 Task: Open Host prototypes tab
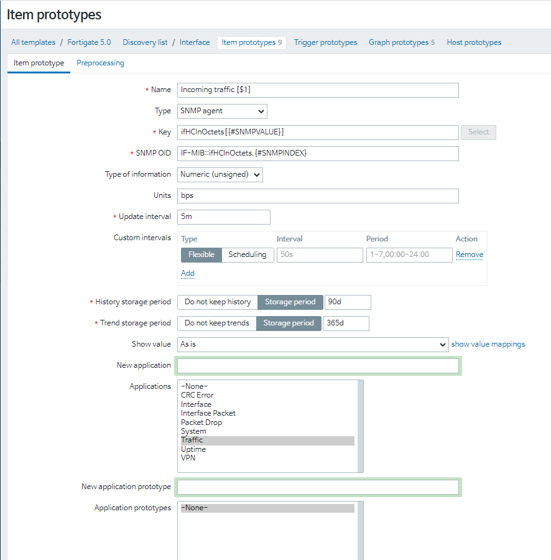click(474, 42)
